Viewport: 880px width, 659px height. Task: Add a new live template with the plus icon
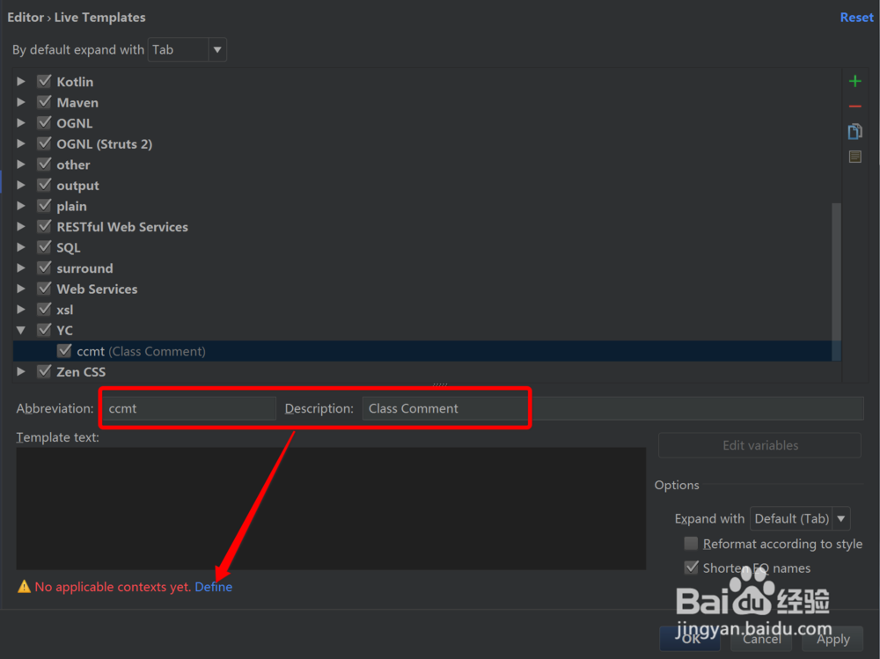(854, 80)
